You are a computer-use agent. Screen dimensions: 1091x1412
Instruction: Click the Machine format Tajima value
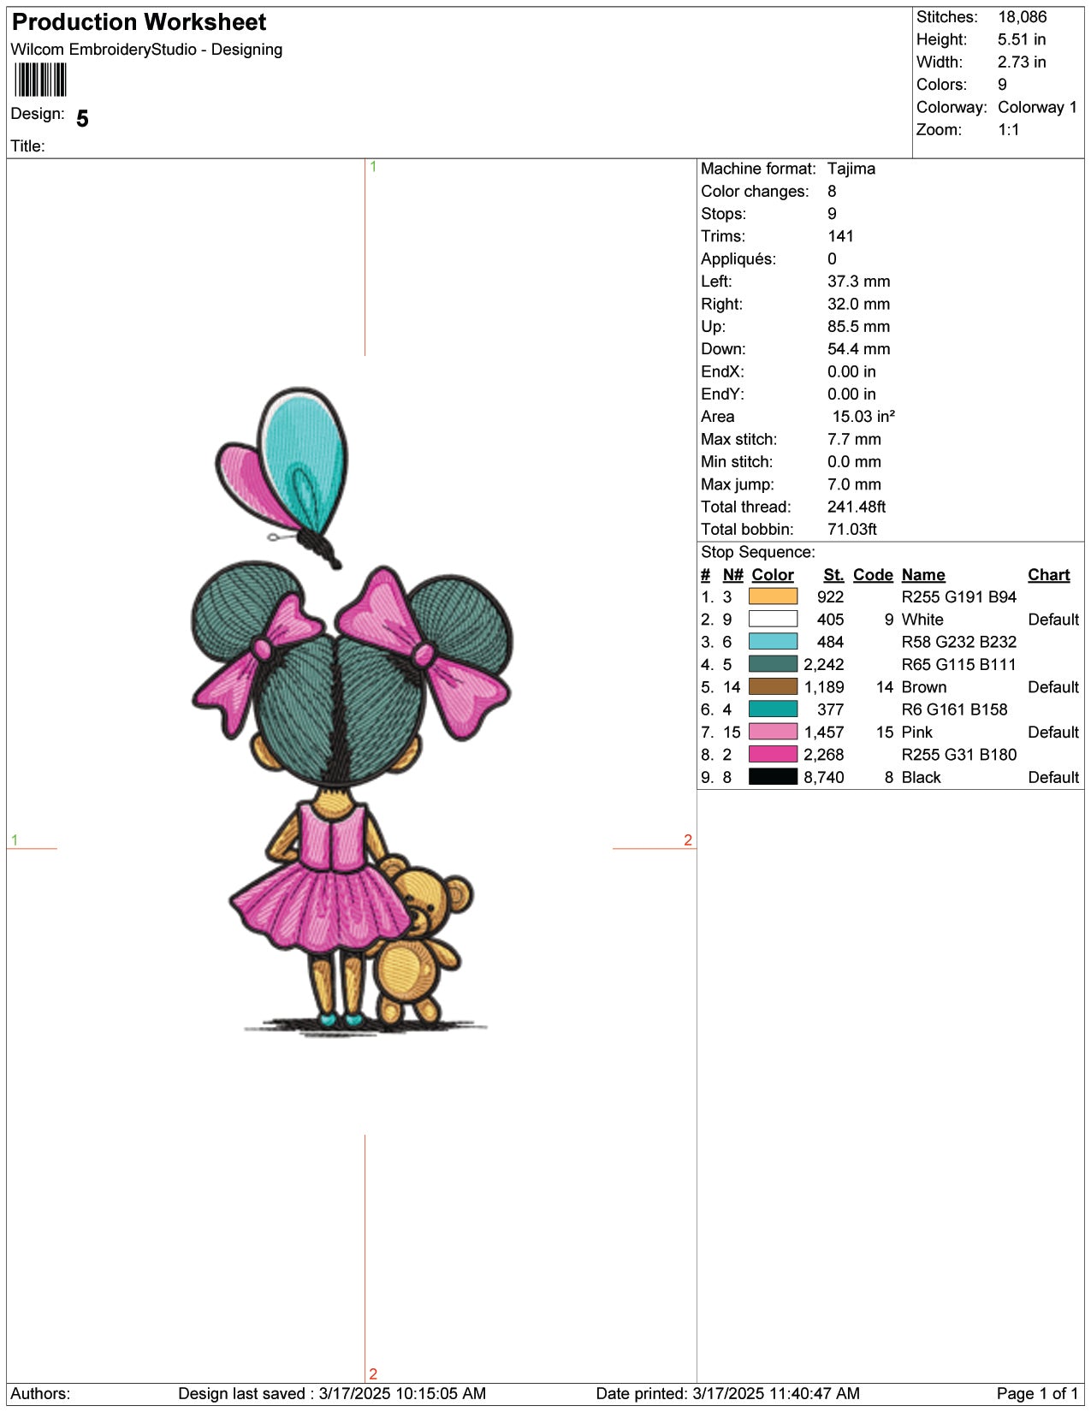point(851,169)
